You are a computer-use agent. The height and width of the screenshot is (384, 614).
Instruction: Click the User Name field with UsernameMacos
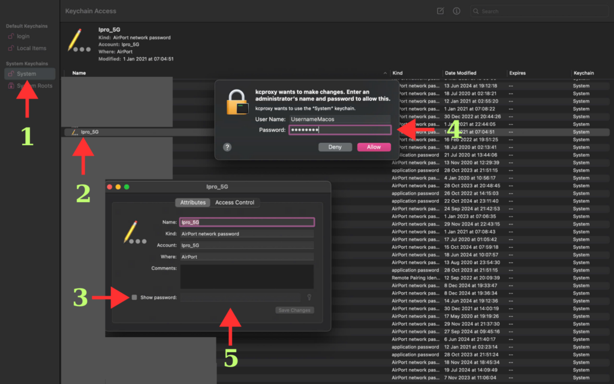point(340,119)
